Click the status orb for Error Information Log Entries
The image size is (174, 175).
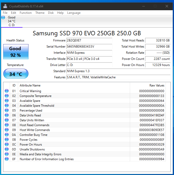[x=7, y=159]
